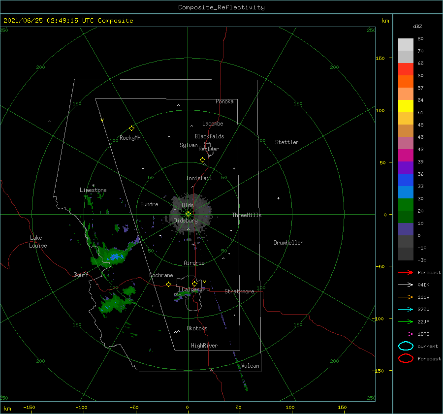Select the 45 dBZ pink color swatch

coord(406,143)
